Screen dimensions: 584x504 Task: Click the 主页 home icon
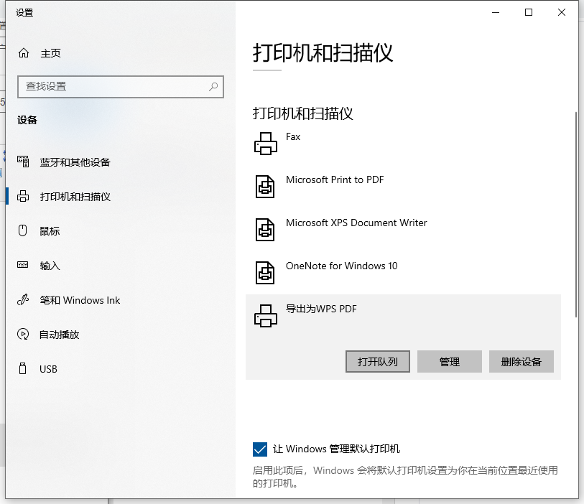[23, 52]
